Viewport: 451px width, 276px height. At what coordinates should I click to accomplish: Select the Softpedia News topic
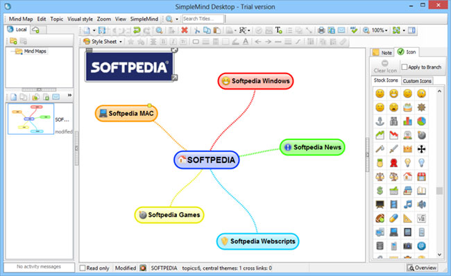coord(312,147)
